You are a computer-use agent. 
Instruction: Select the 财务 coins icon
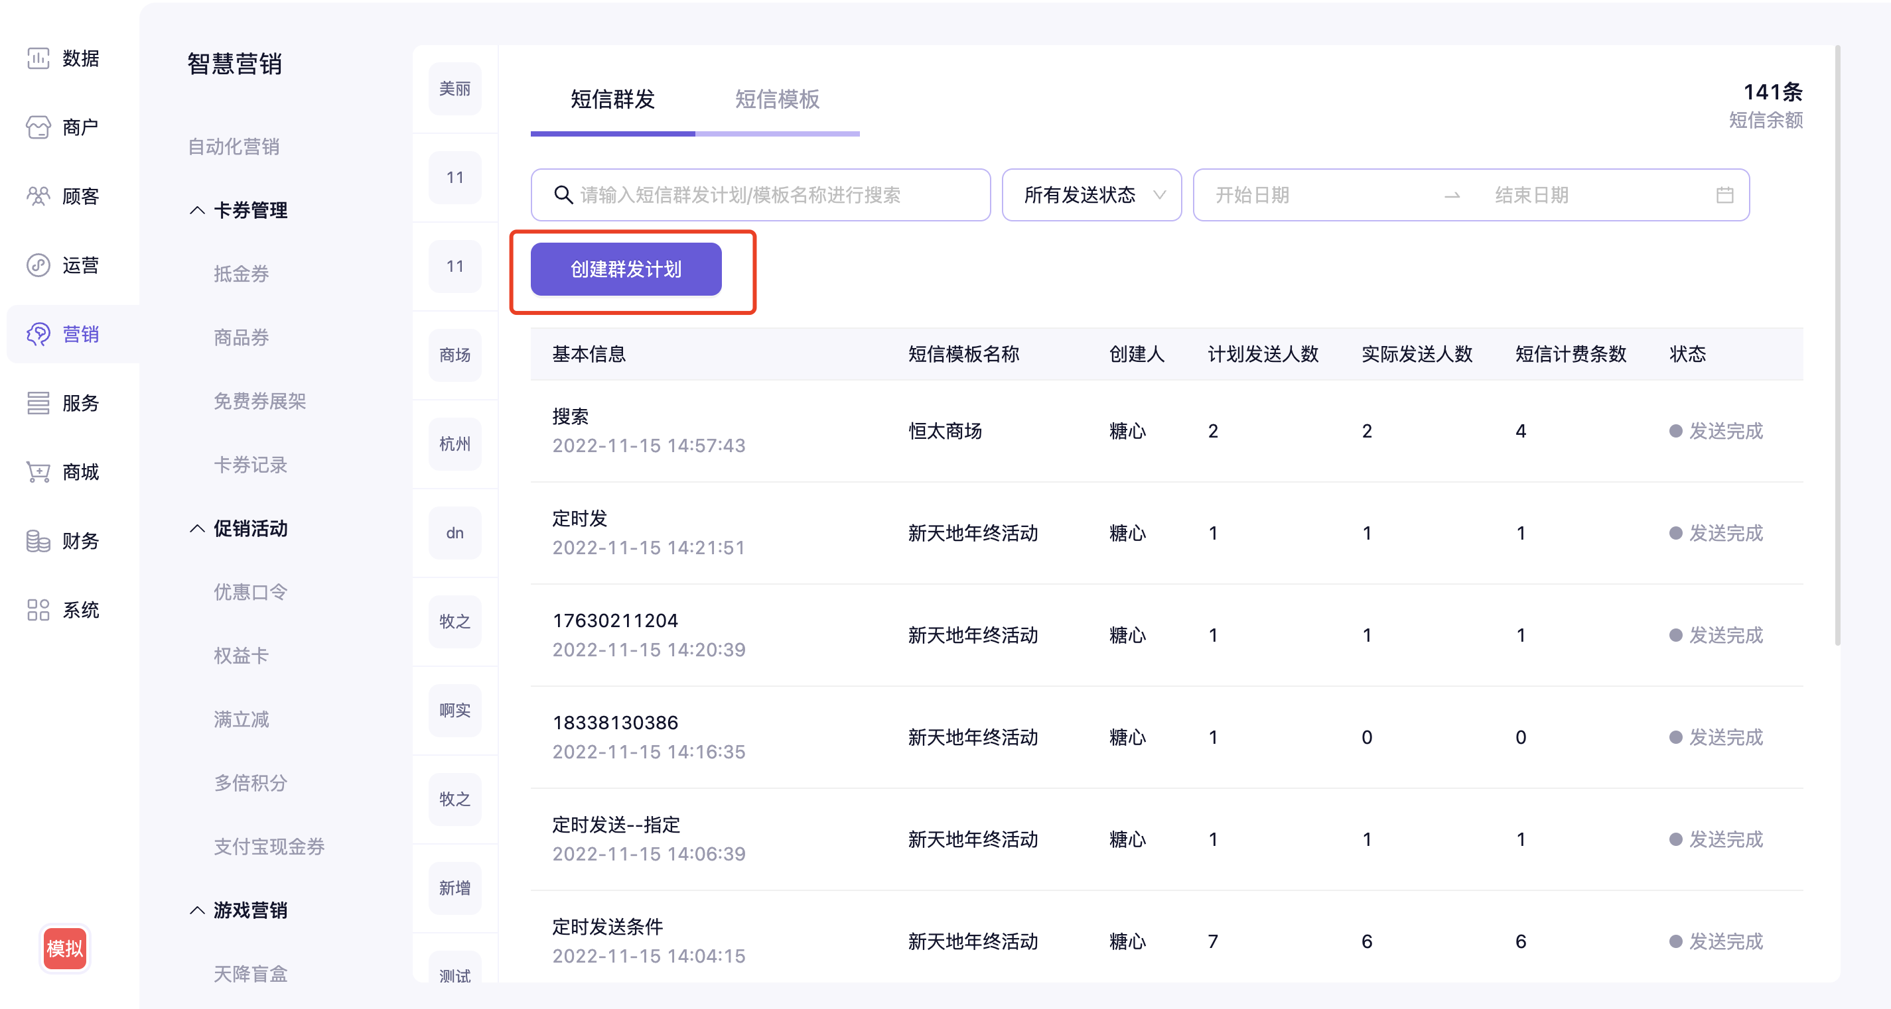38,540
